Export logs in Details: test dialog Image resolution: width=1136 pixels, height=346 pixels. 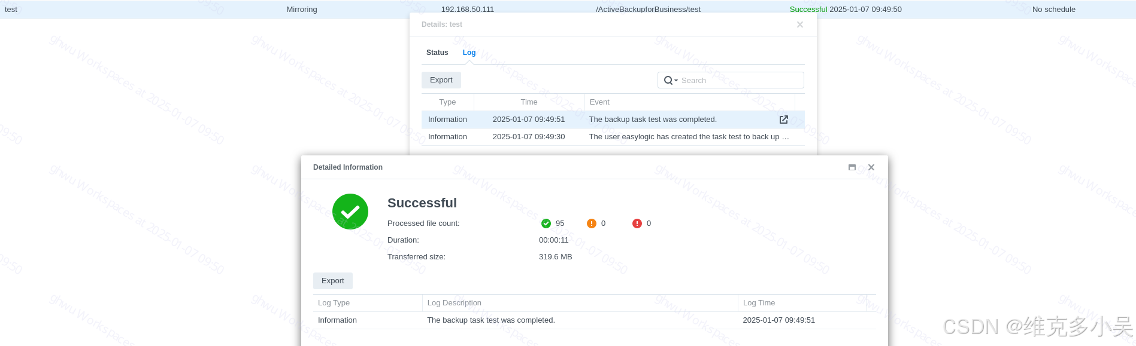point(441,80)
